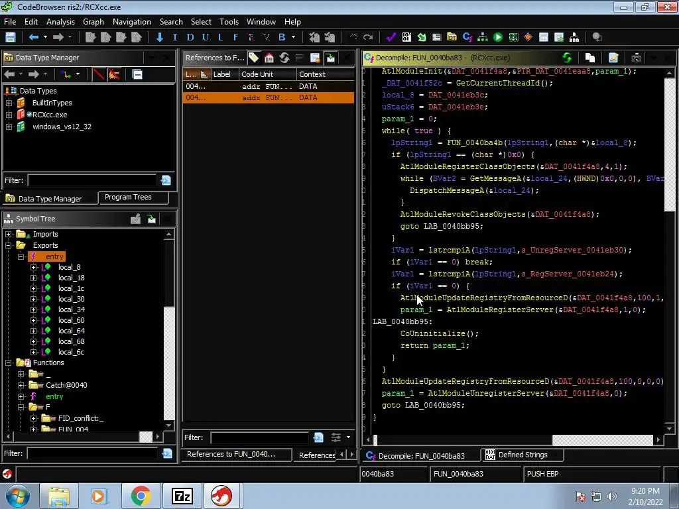Viewport: 679px width, 509px height.
Task: Collapse the Exports folder in Symbol Tree
Action: coord(8,245)
